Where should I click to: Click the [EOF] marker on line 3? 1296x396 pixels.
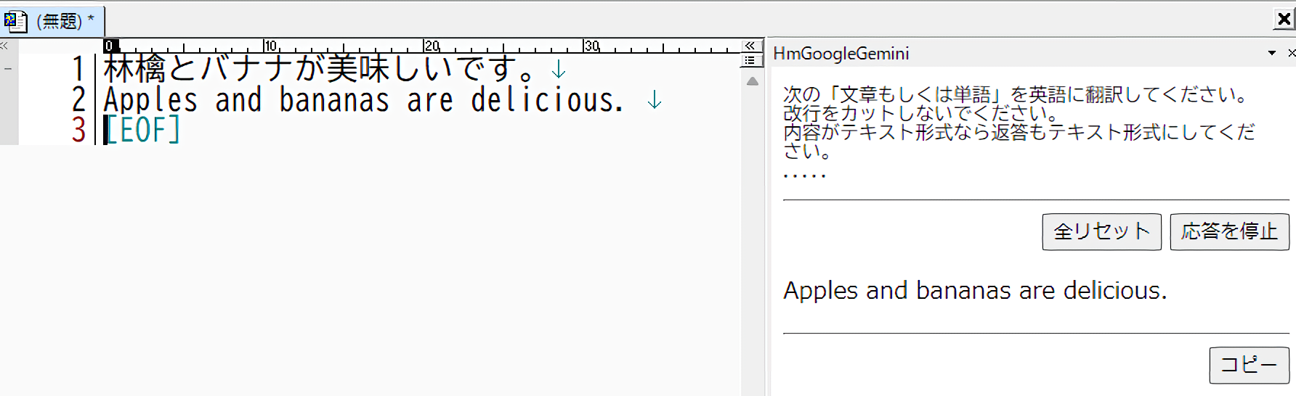click(143, 131)
